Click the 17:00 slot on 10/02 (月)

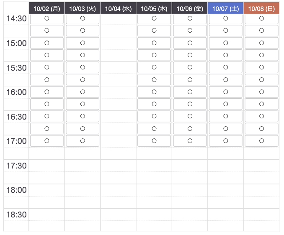click(47, 141)
